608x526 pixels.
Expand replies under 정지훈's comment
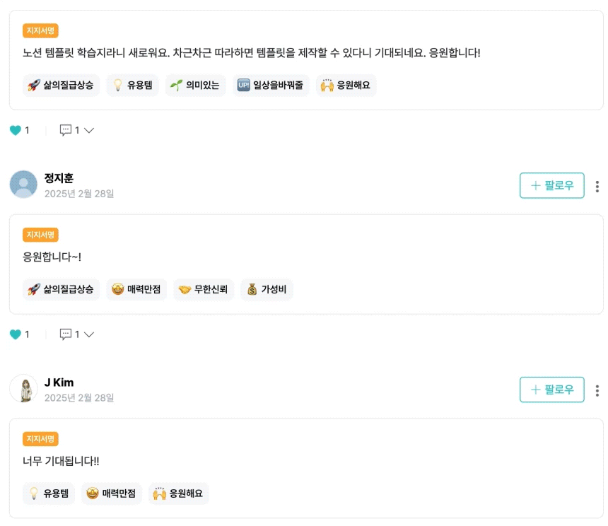(x=89, y=334)
